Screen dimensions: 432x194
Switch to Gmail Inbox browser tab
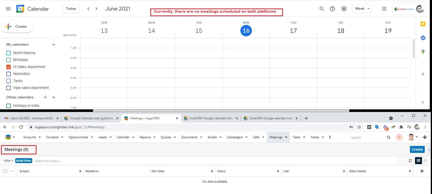click(32, 118)
